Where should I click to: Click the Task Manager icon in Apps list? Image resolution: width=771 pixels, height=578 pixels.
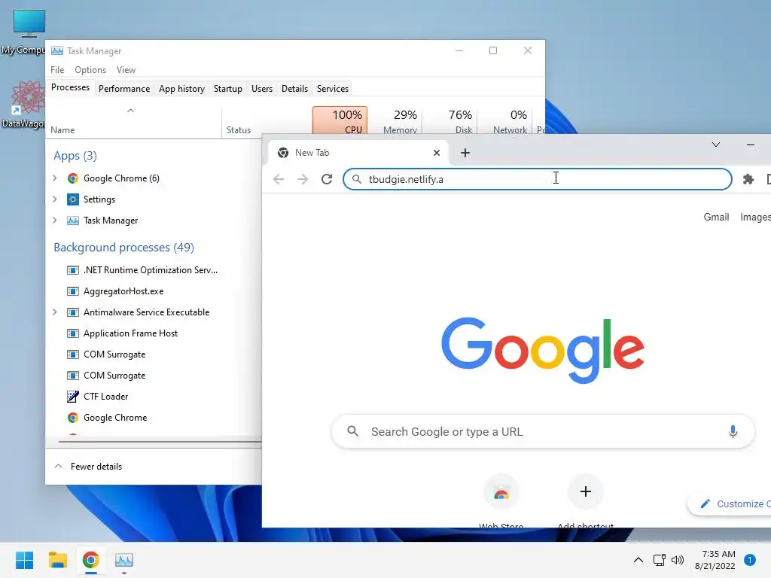click(73, 221)
